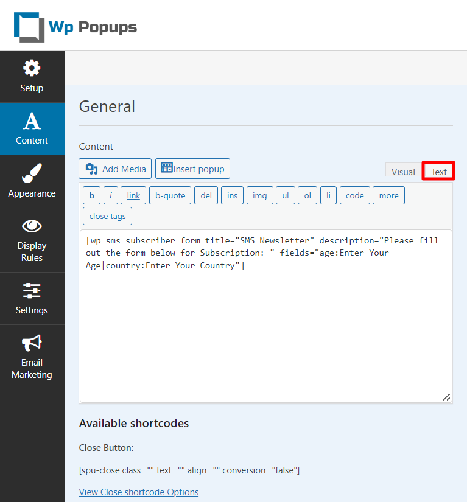Image resolution: width=467 pixels, height=502 pixels.
Task: Click the del quicktag button
Action: tap(206, 195)
